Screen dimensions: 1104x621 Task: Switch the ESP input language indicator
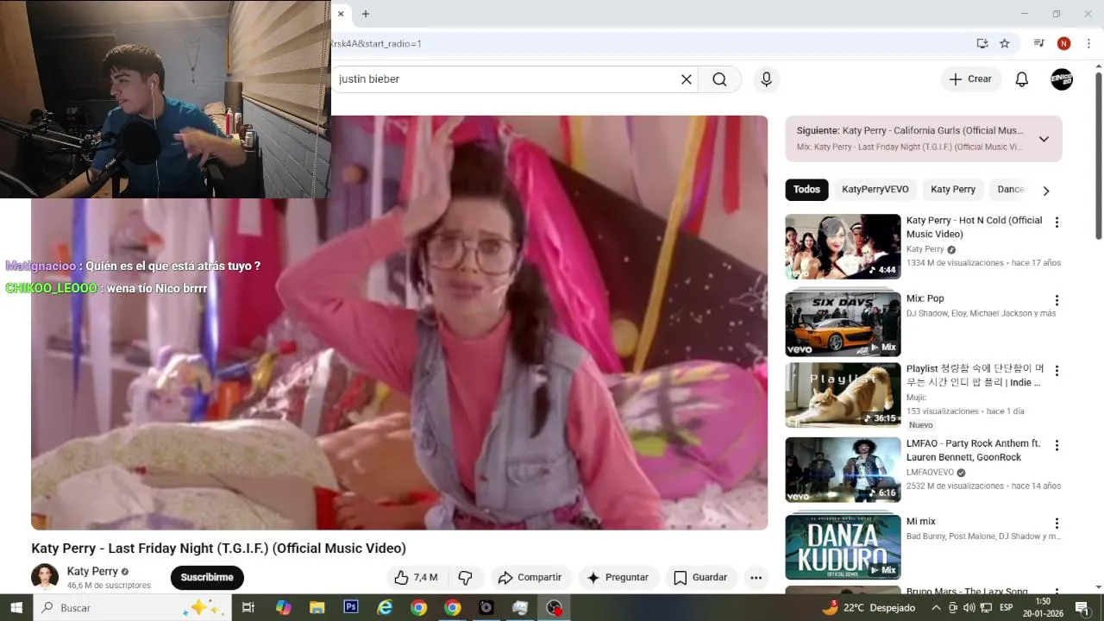(1006, 608)
